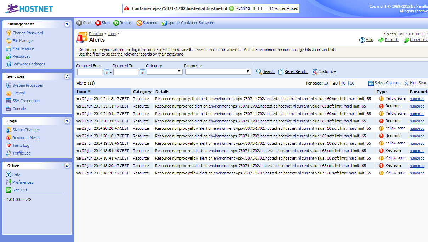Show 40 alerts per page

[343, 83]
